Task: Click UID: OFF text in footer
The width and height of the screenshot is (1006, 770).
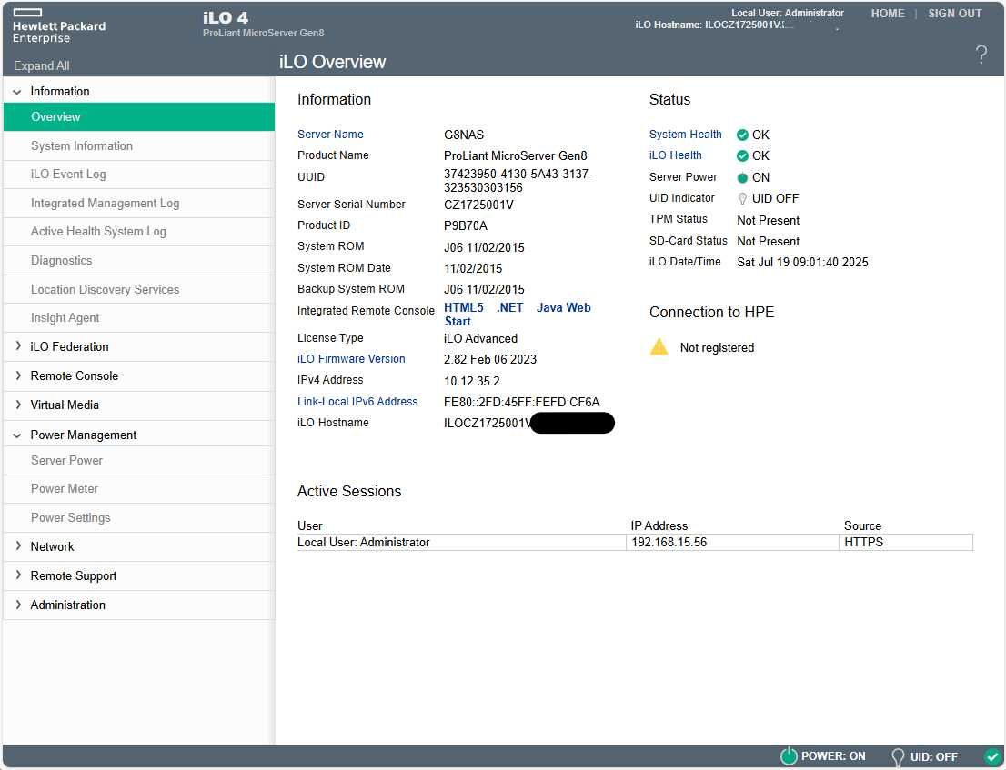Action: (x=933, y=757)
